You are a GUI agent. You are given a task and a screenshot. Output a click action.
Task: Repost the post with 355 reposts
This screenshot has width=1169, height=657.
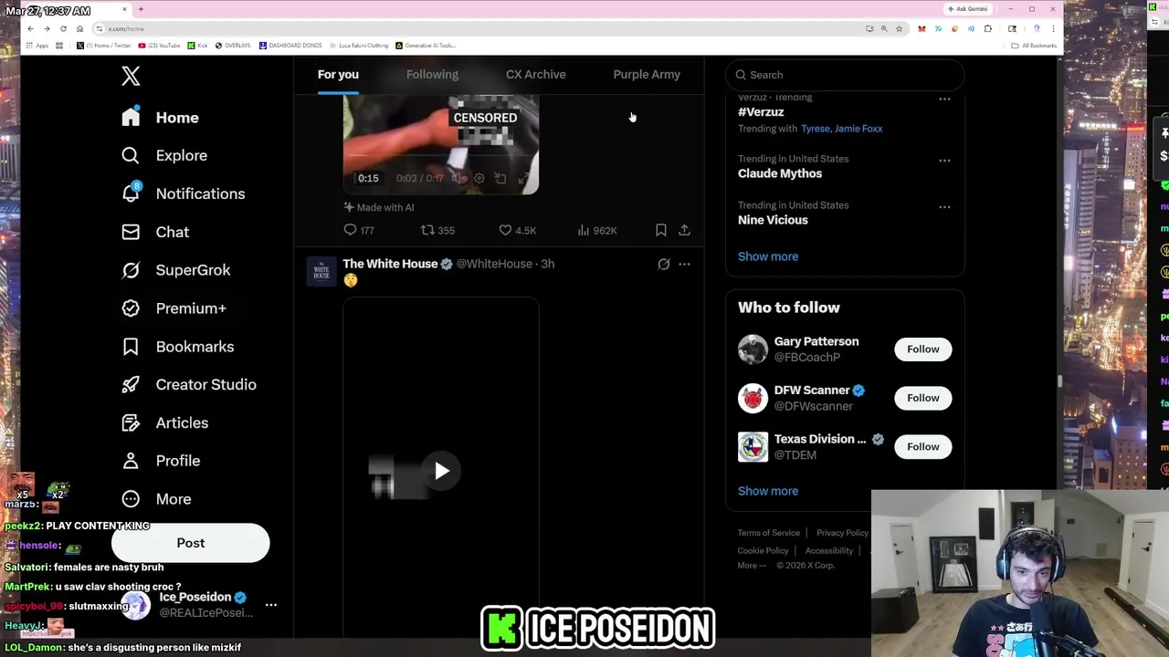pos(437,231)
